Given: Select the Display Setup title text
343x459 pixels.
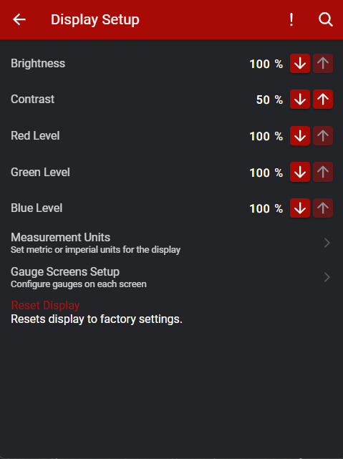Looking at the screenshot, I should point(95,20).
